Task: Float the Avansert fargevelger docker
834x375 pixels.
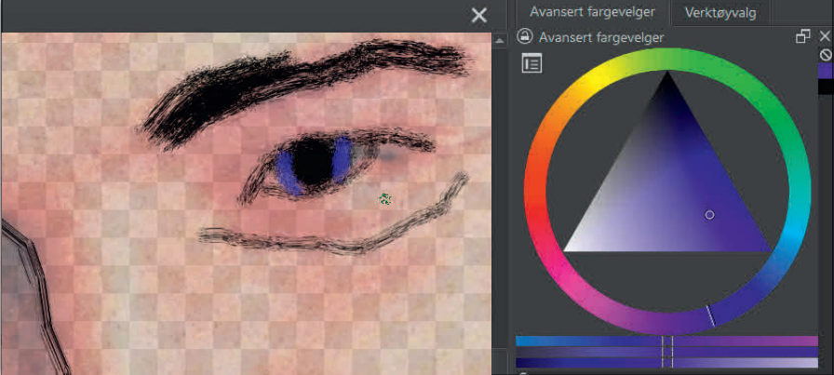Action: [x=802, y=36]
